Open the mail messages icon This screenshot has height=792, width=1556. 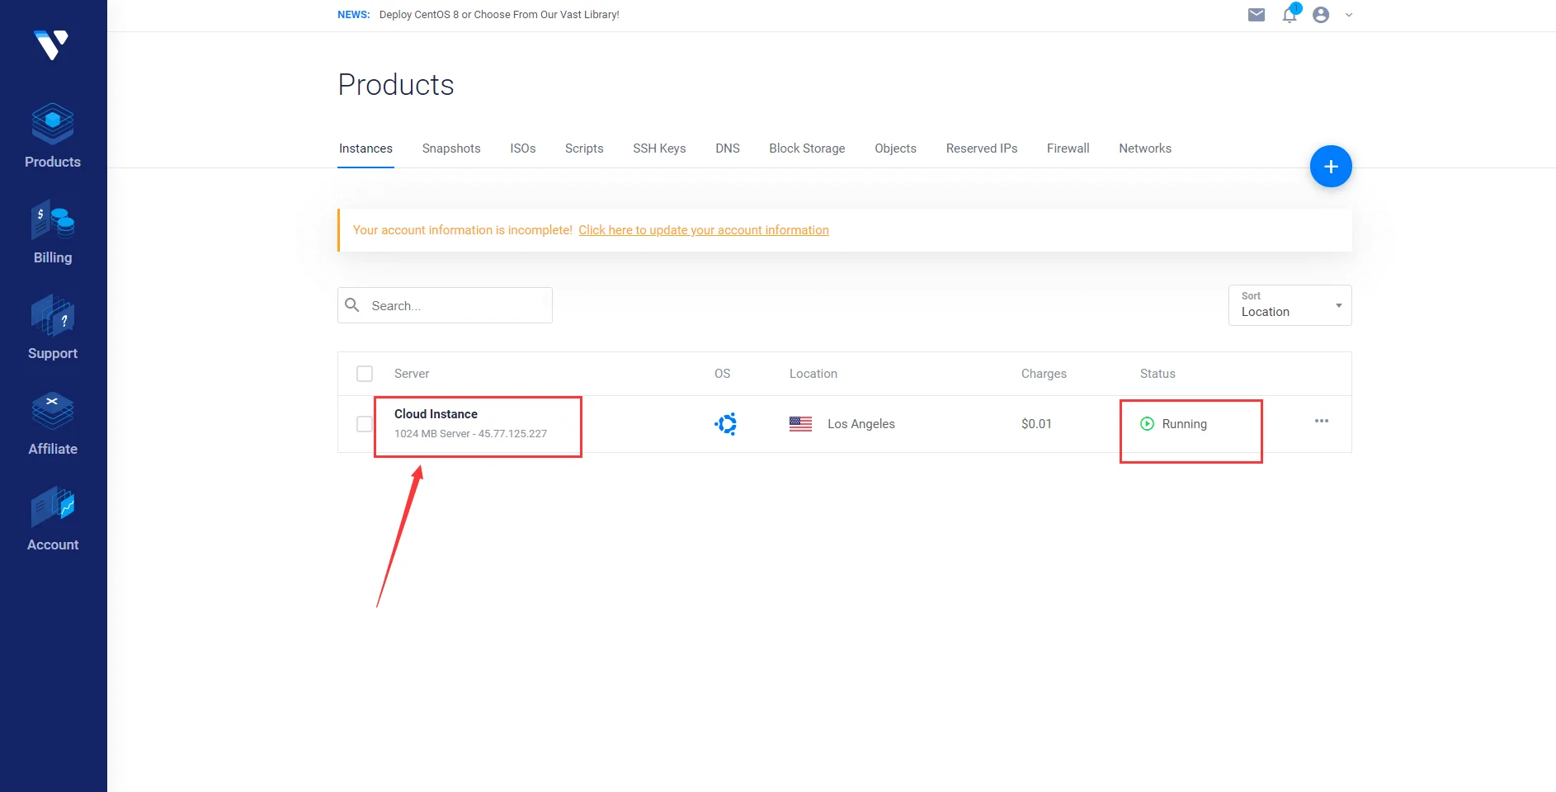click(1257, 15)
